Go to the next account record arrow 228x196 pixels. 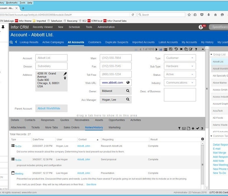[156, 49]
